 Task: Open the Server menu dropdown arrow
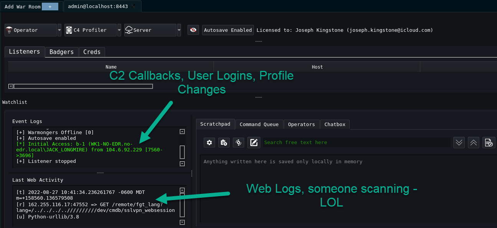click(179, 30)
